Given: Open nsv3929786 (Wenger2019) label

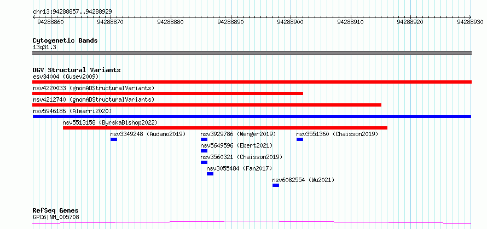Looking at the screenshot, I should [x=238, y=134].
